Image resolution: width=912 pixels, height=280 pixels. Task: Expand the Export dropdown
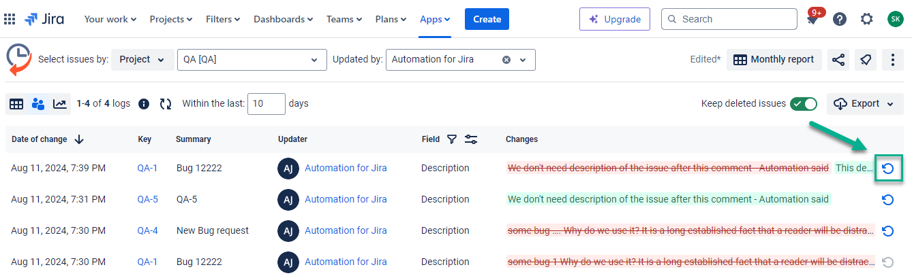coord(865,104)
